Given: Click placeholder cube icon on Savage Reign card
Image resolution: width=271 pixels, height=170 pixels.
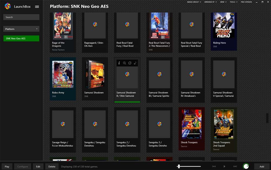Looking at the screenshot, I should click(63, 124).
